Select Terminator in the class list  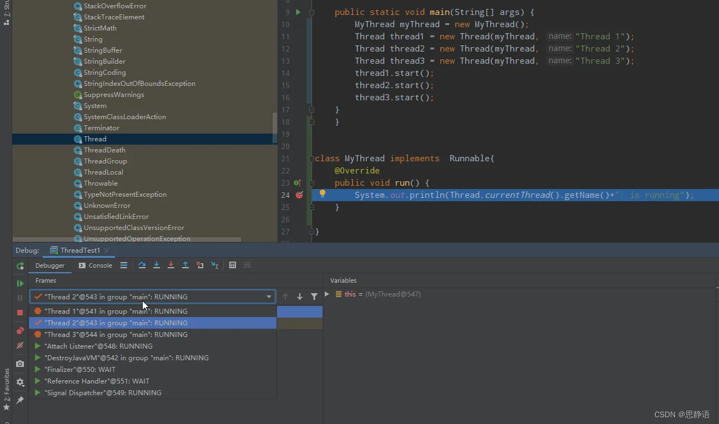(x=102, y=128)
